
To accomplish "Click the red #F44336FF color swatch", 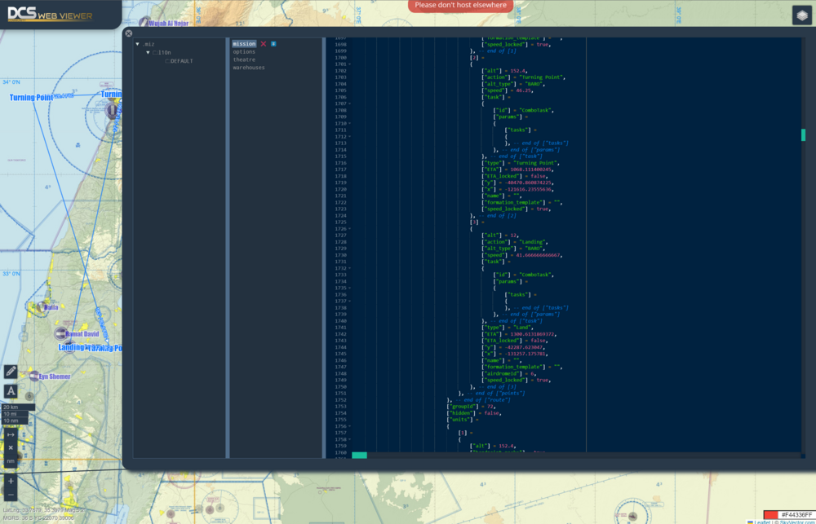I will tap(771, 515).
